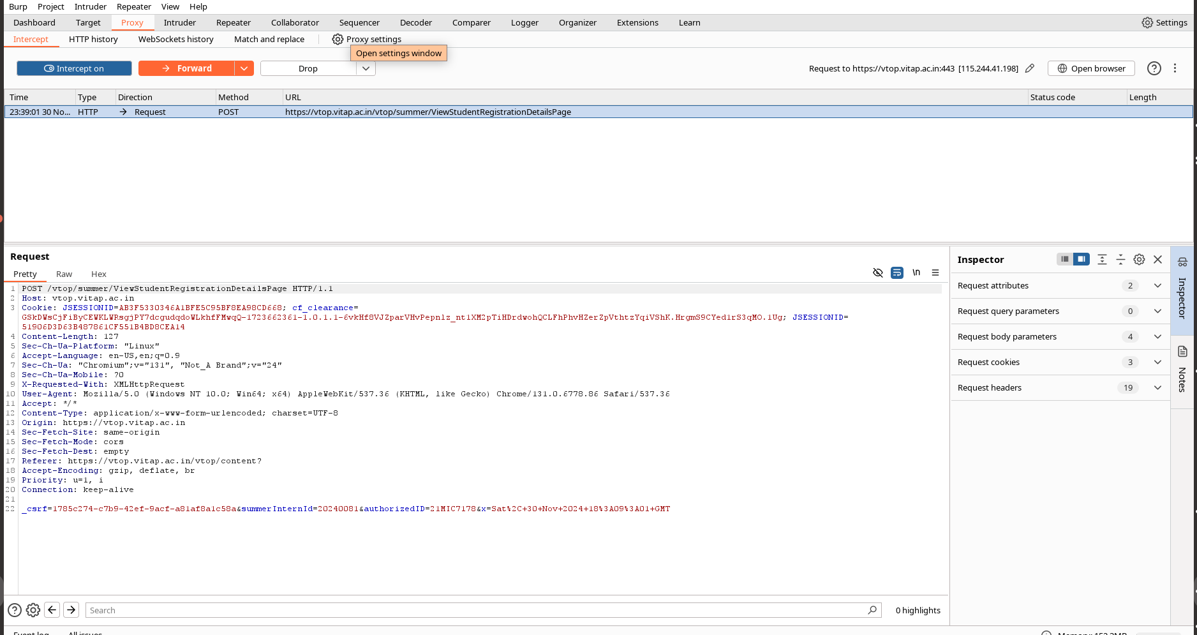Expand the Request cookies section
This screenshot has width=1197, height=635.
pos(1157,362)
